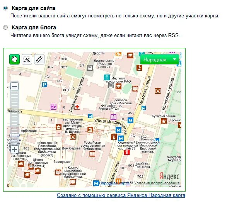The height and width of the screenshot is (202, 232).
Task: Click the red fire station icon near пожарной части № 75
Action: click(127, 152)
